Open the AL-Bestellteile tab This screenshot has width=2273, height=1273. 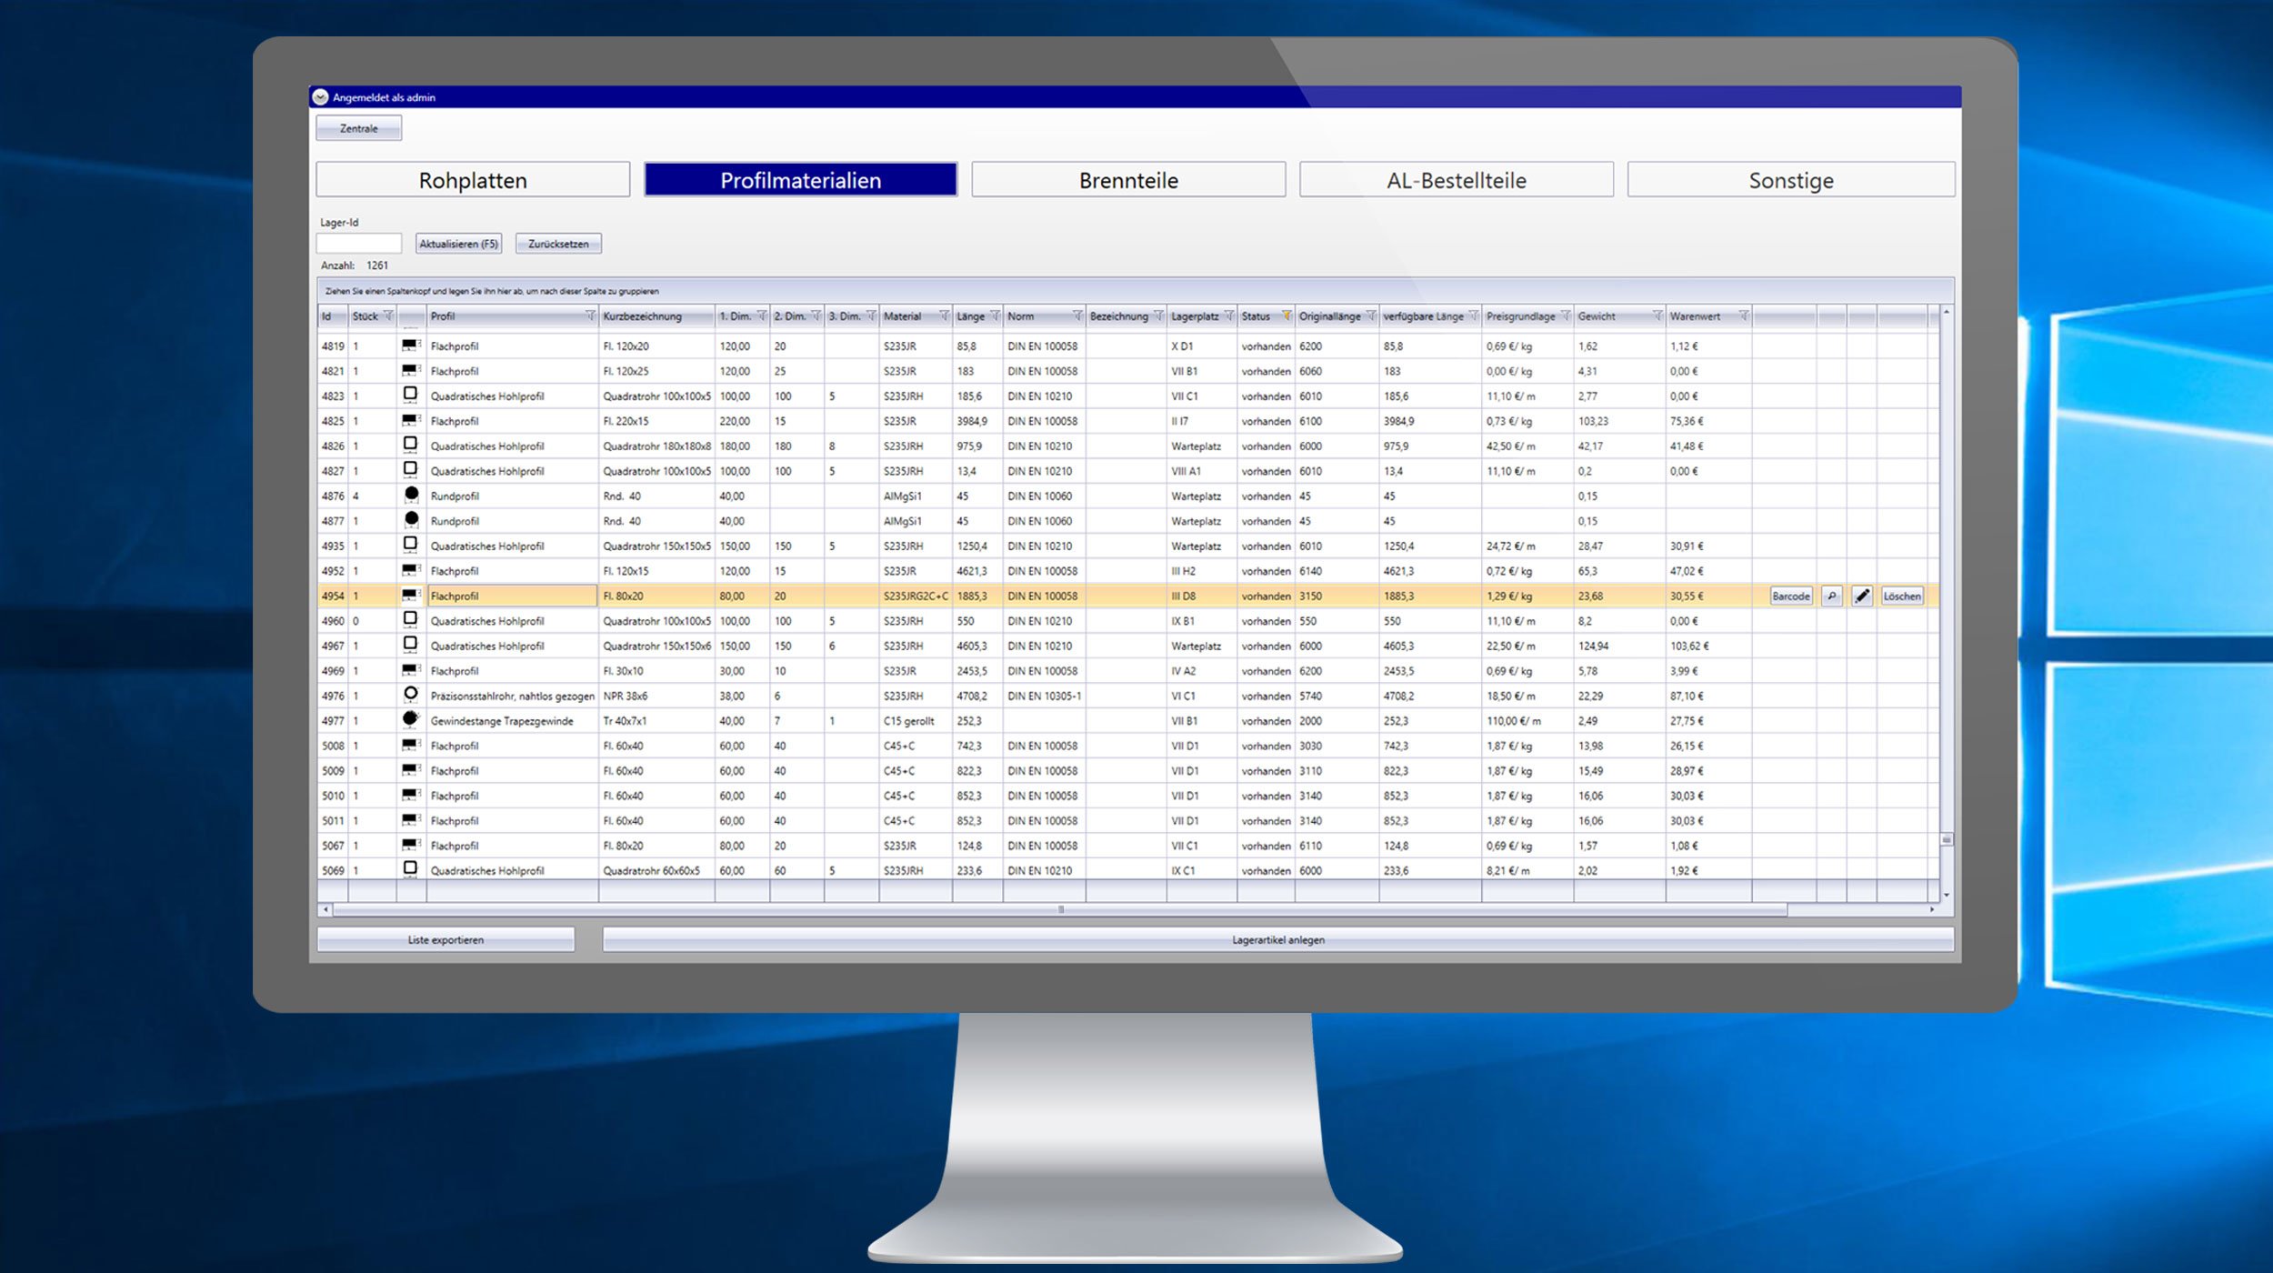point(1456,180)
